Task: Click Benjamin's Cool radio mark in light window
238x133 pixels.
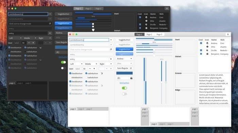Action: (x=201, y=54)
